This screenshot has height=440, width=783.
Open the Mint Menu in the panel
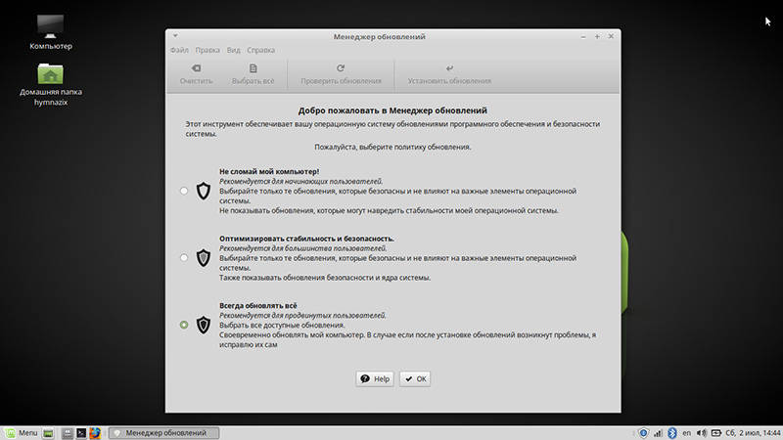click(22, 433)
